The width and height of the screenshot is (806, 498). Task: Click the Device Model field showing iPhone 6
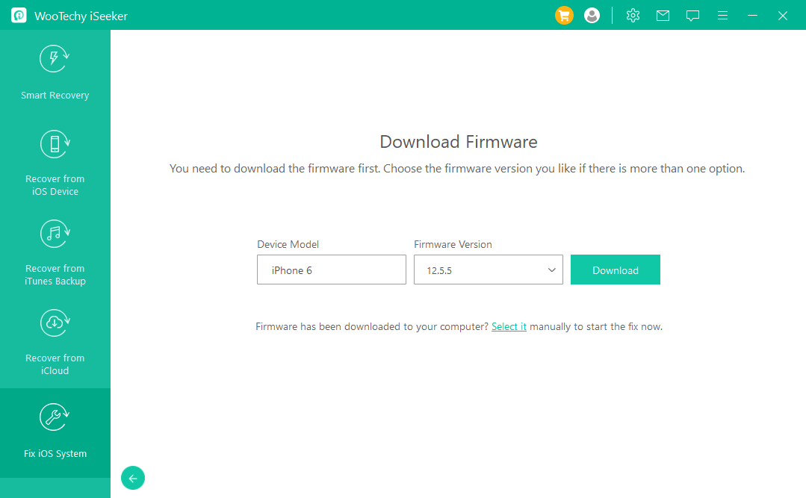[331, 270]
